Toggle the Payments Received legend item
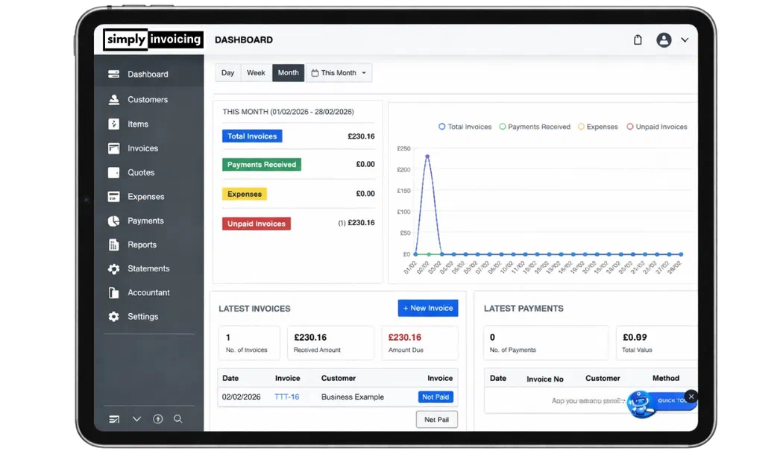Image resolution: width=783 pixels, height=457 pixels. [x=535, y=127]
